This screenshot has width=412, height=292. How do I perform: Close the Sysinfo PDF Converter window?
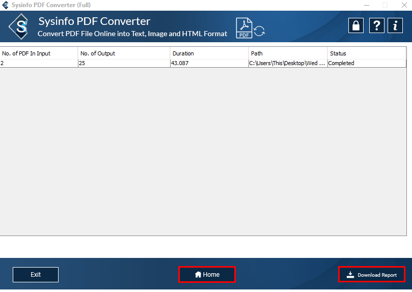[x=402, y=5]
